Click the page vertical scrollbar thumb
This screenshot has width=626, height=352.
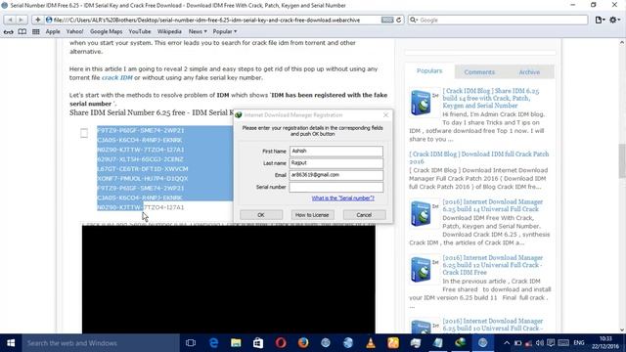[622, 160]
